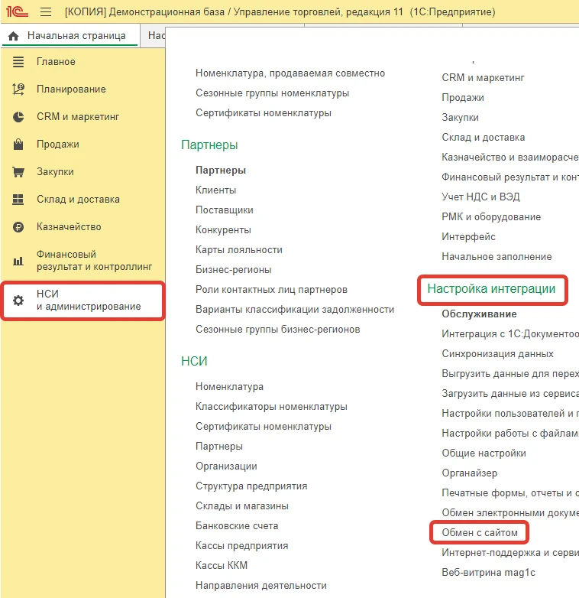Click the Финансовый результат bar chart icon
This screenshot has width=579, height=598.
19,261
